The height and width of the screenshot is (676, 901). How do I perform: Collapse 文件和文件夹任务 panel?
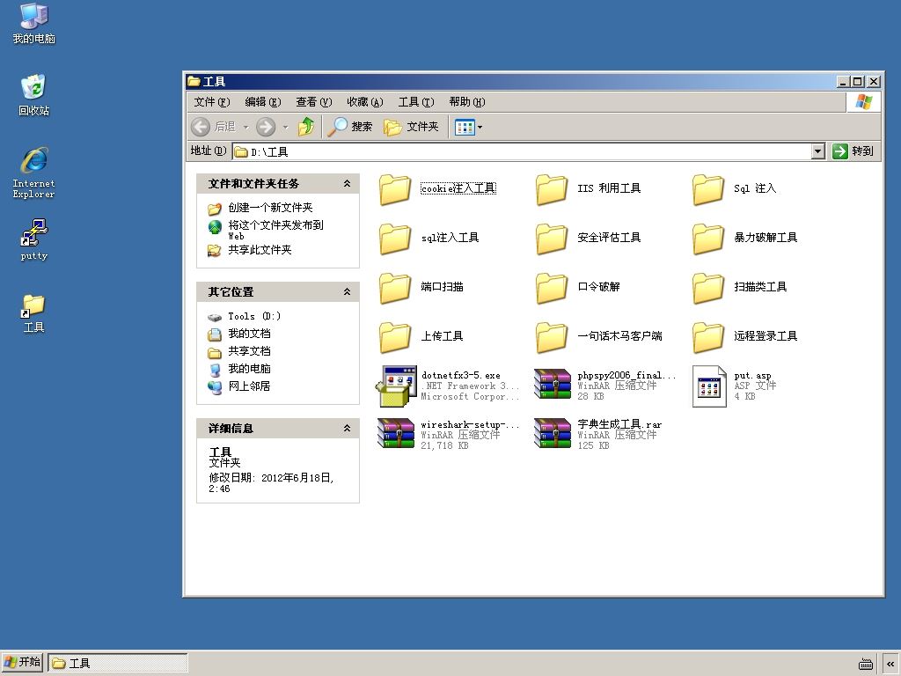coord(347,183)
